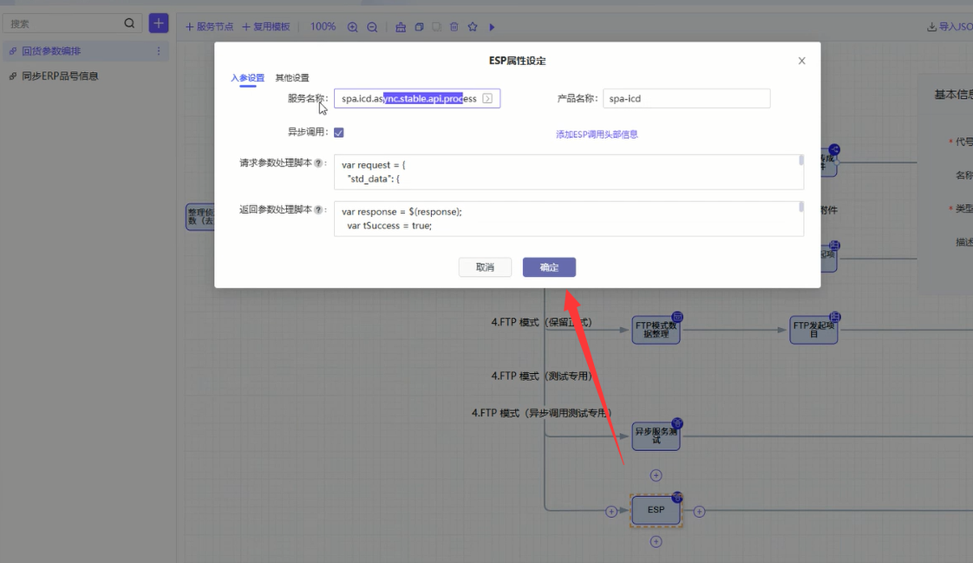Click the 产品名称 input field
Image resolution: width=973 pixels, height=563 pixels.
(x=686, y=98)
